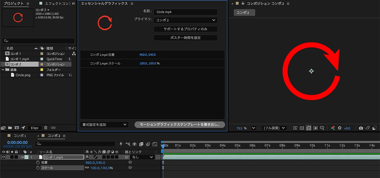
Task: Create a new folder in Project panel
Action: [10, 128]
